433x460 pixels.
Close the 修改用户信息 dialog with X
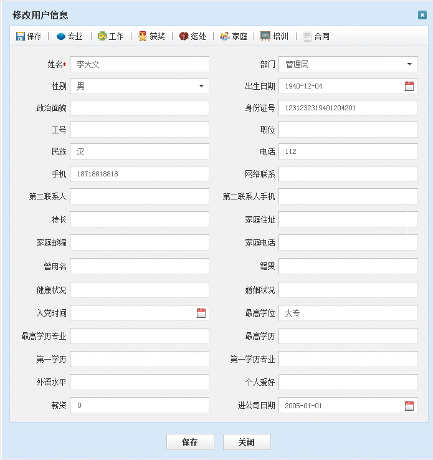[x=422, y=15]
